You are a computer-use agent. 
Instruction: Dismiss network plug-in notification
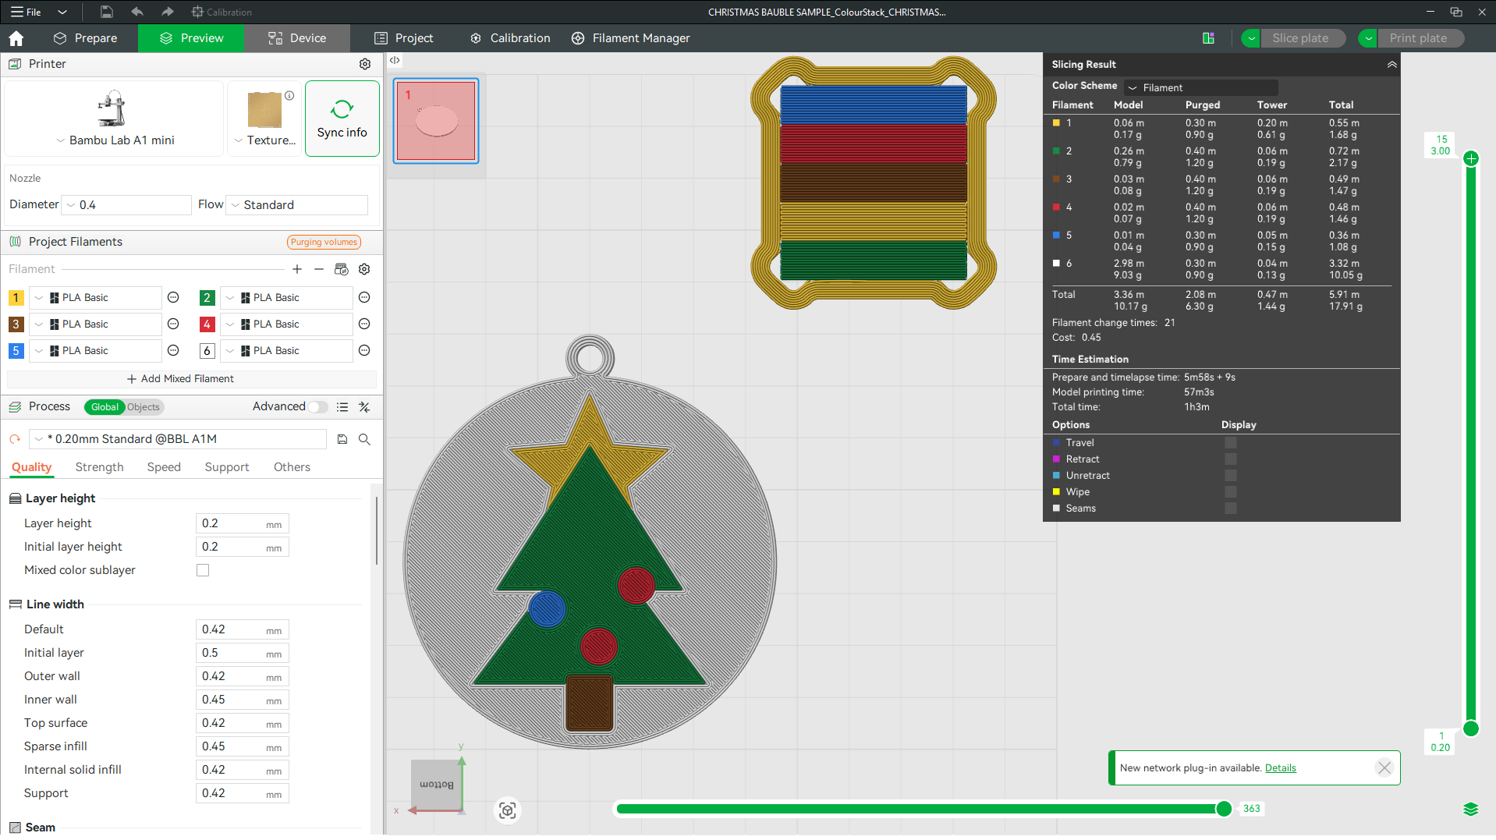click(1384, 768)
